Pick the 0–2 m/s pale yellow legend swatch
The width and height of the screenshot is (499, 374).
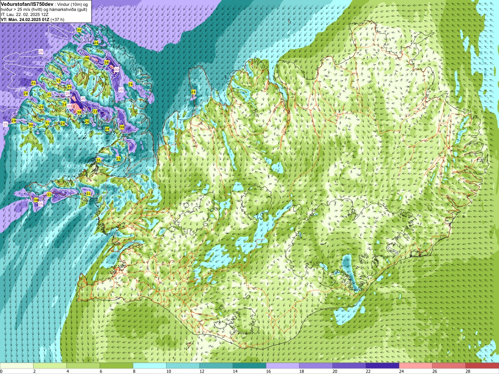coord(17,366)
